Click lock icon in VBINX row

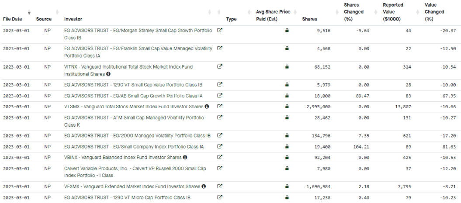coord(287,157)
